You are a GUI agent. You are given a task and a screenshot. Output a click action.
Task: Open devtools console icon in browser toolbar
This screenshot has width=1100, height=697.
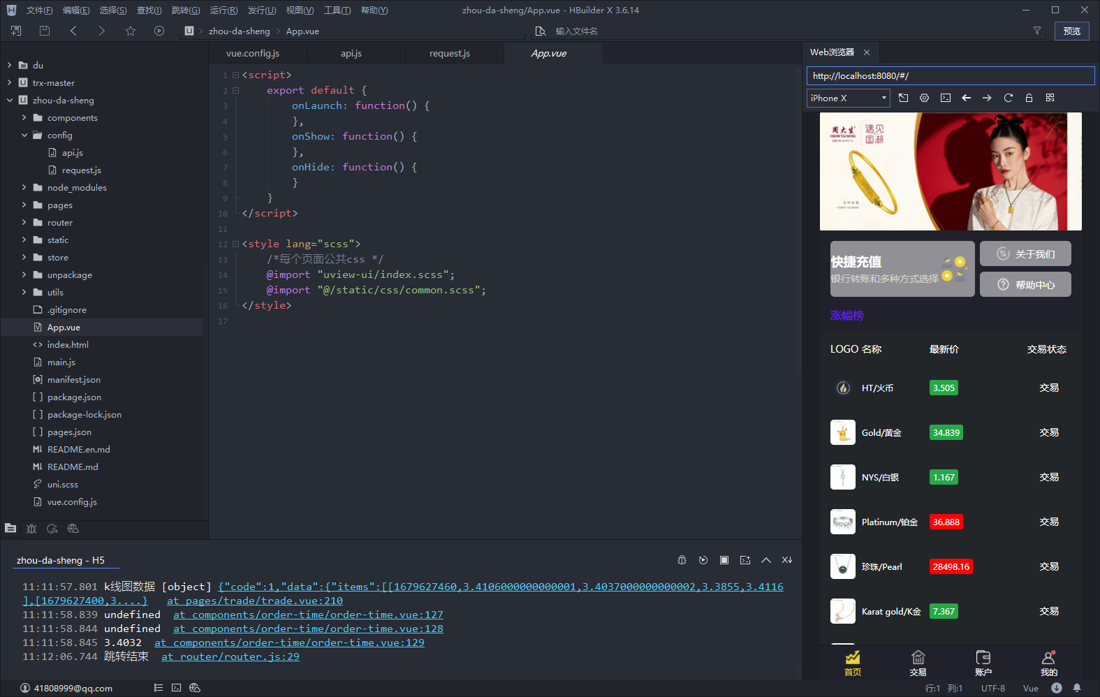946,98
